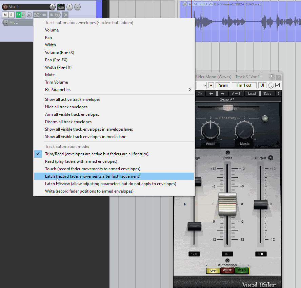Select Width envelope menu entry
301x288 pixels.
pyautogui.click(x=114, y=45)
